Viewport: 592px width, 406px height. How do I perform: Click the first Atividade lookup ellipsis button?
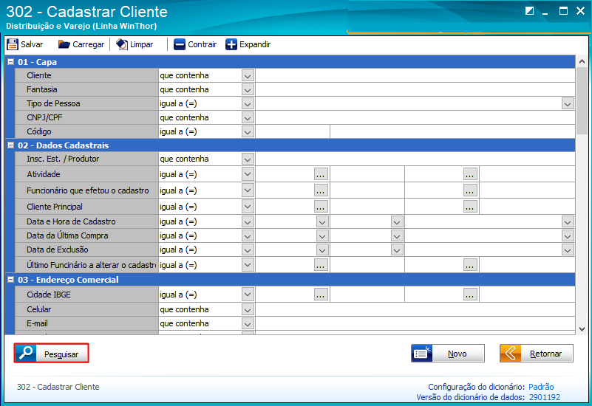[x=321, y=174]
